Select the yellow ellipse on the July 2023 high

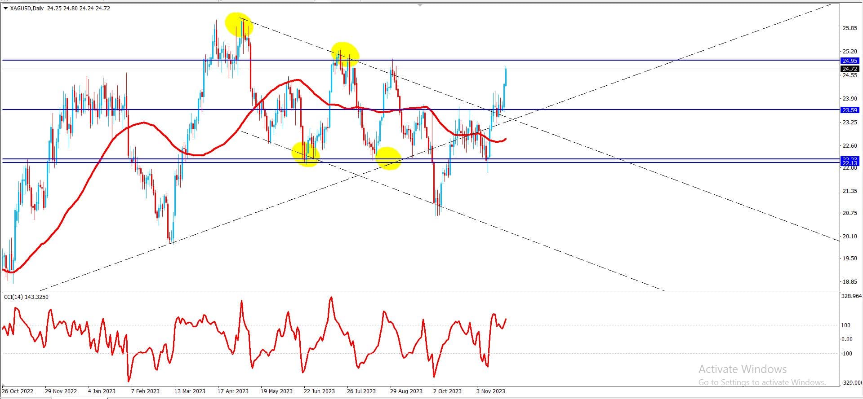click(x=345, y=54)
